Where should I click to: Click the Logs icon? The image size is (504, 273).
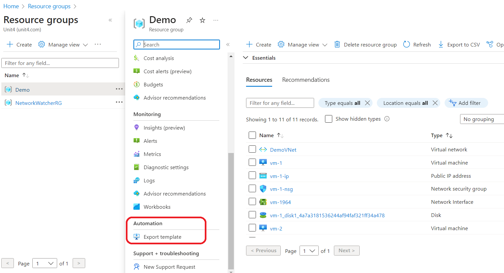[x=136, y=180]
